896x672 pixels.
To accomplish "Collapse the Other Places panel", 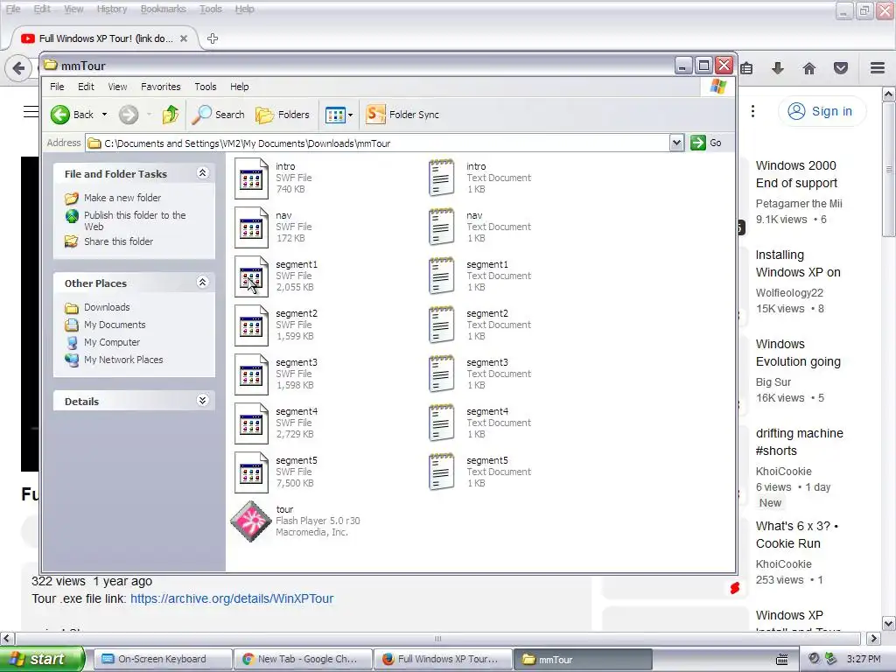I will (x=202, y=283).
